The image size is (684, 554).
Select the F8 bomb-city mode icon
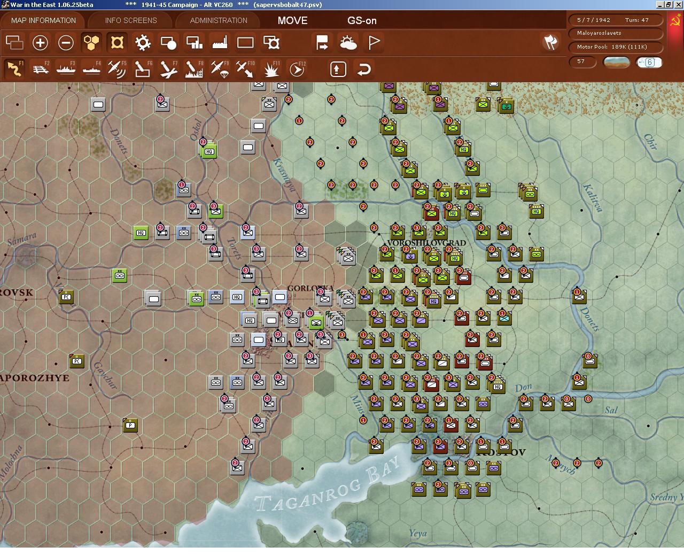pos(194,69)
